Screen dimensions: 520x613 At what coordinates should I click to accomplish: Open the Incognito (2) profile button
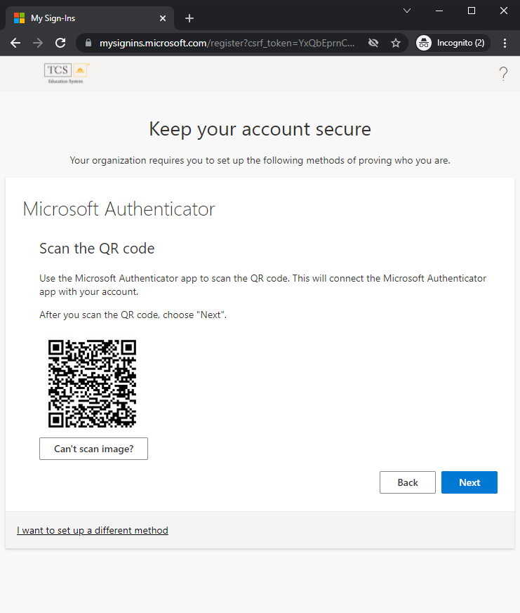[x=451, y=43]
